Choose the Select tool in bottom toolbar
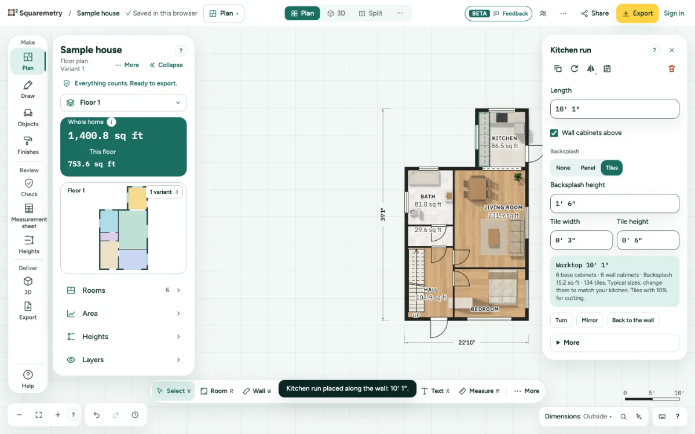Screen dimensions: 695x434 tap(174, 391)
